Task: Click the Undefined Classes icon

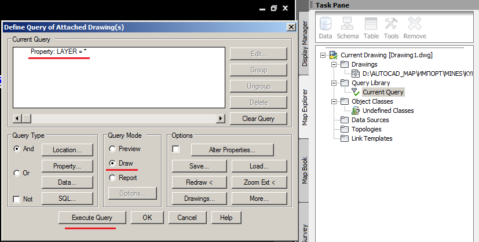Action: pyautogui.click(x=355, y=111)
